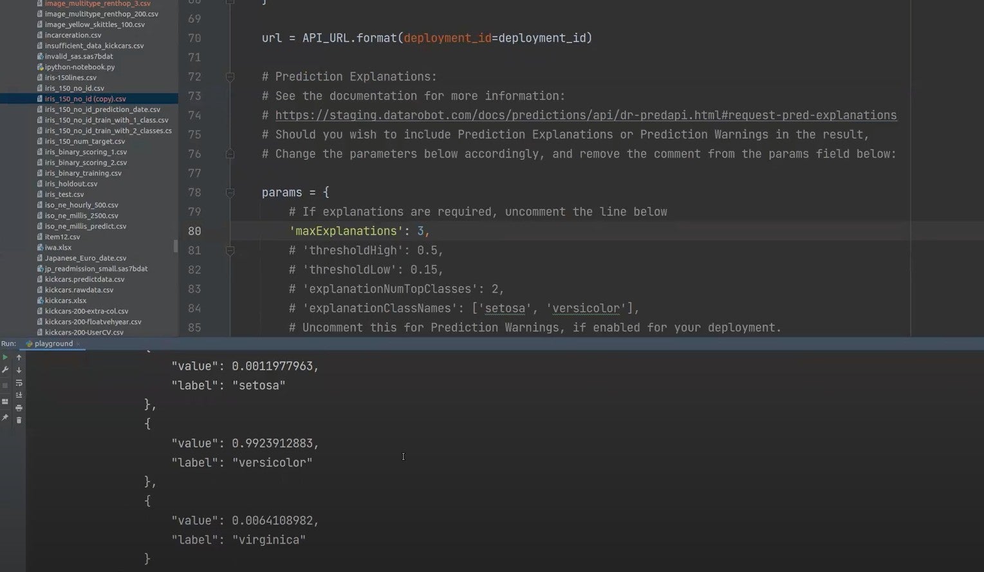Click the Restore Layout icon in Run panel

[5, 401]
